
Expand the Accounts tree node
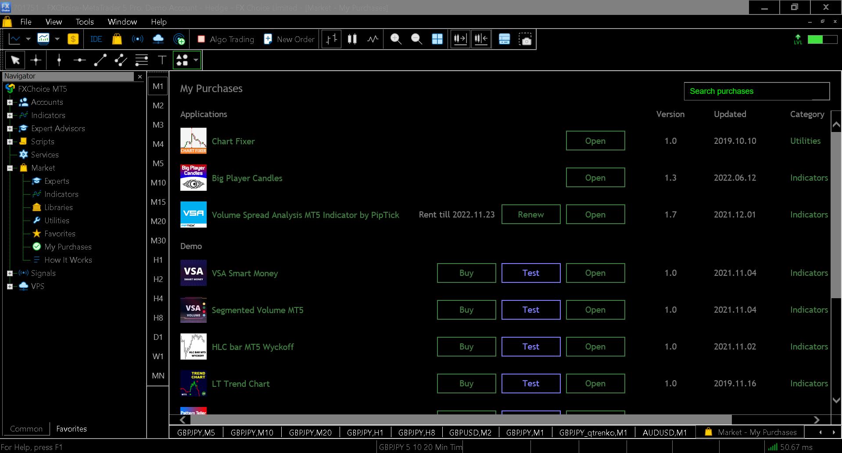10,102
